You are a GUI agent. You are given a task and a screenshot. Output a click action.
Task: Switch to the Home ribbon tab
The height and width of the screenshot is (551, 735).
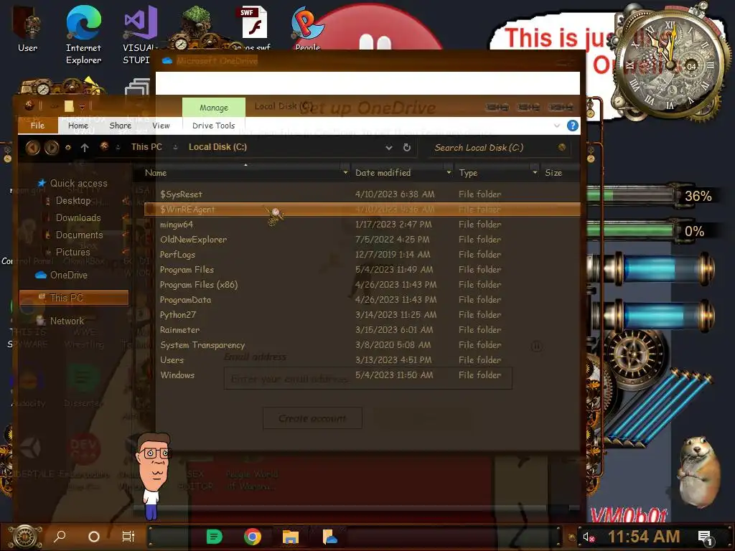(x=78, y=126)
